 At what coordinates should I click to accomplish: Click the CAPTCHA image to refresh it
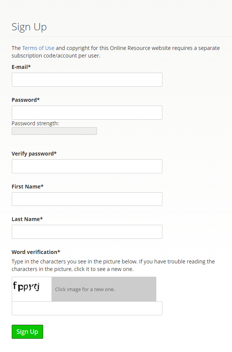coord(31,289)
